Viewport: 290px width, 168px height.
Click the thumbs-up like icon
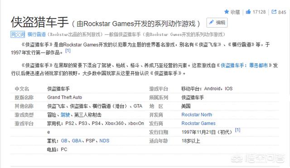click(248, 12)
